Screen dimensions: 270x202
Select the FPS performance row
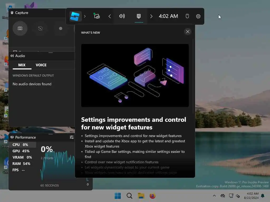tap(22, 170)
